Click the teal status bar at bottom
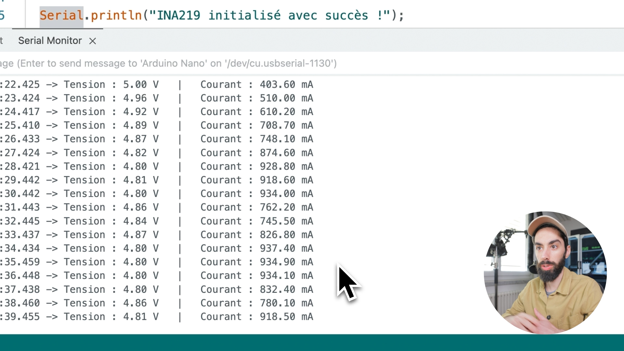 point(312,343)
